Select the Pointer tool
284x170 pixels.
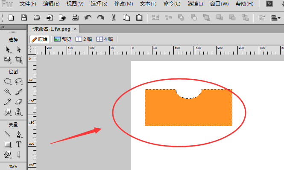[8, 49]
